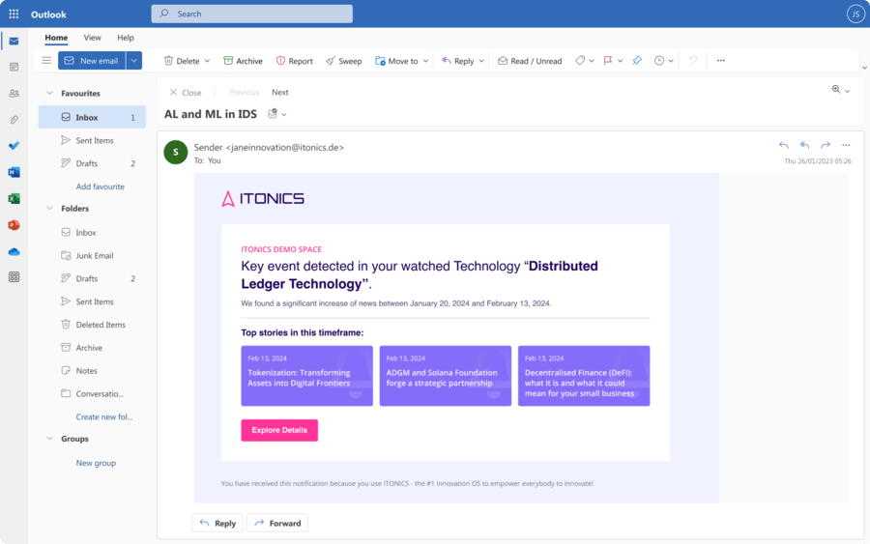This screenshot has width=870, height=544.
Task: Open Files paperclip icon in app rail
Action: [x=14, y=120]
